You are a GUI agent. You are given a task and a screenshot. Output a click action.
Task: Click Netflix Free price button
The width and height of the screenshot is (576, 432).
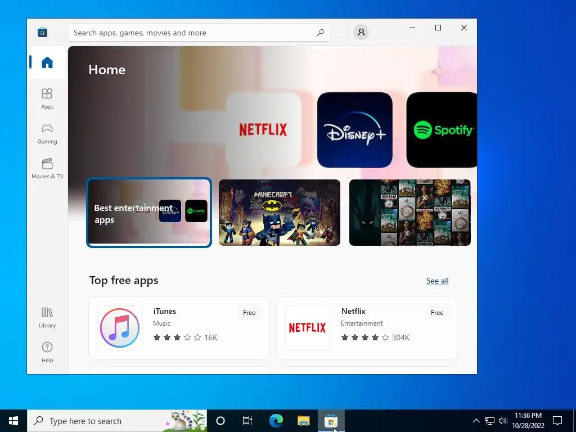pos(436,313)
